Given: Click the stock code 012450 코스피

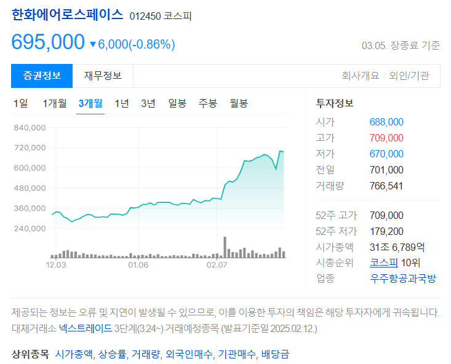Looking at the screenshot, I should click(161, 16).
